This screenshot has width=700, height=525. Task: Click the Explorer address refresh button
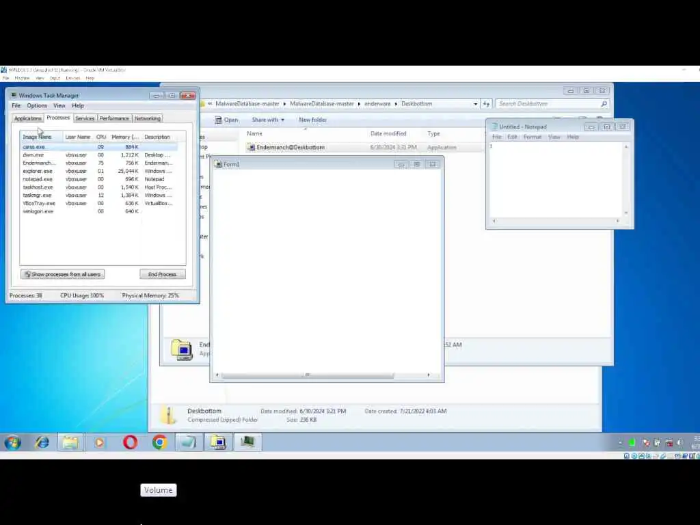pyautogui.click(x=486, y=104)
